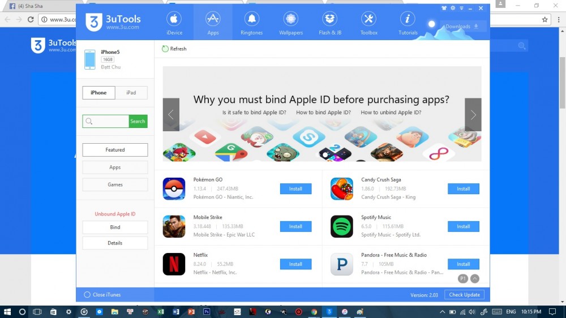Click the Check Update button
Screen dimensions: 566x318
point(464,295)
